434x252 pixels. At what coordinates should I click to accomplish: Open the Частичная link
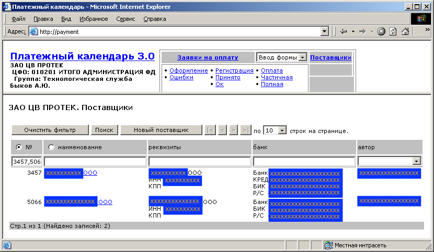[277, 77]
